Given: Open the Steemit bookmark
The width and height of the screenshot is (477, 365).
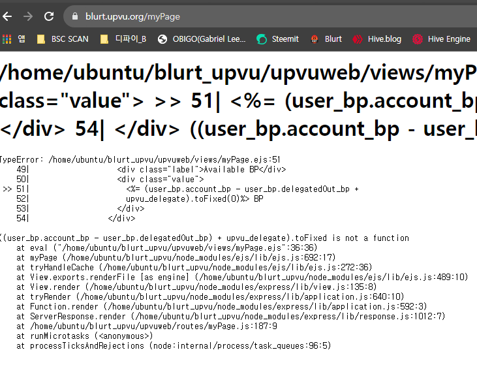Looking at the screenshot, I should point(278,39).
